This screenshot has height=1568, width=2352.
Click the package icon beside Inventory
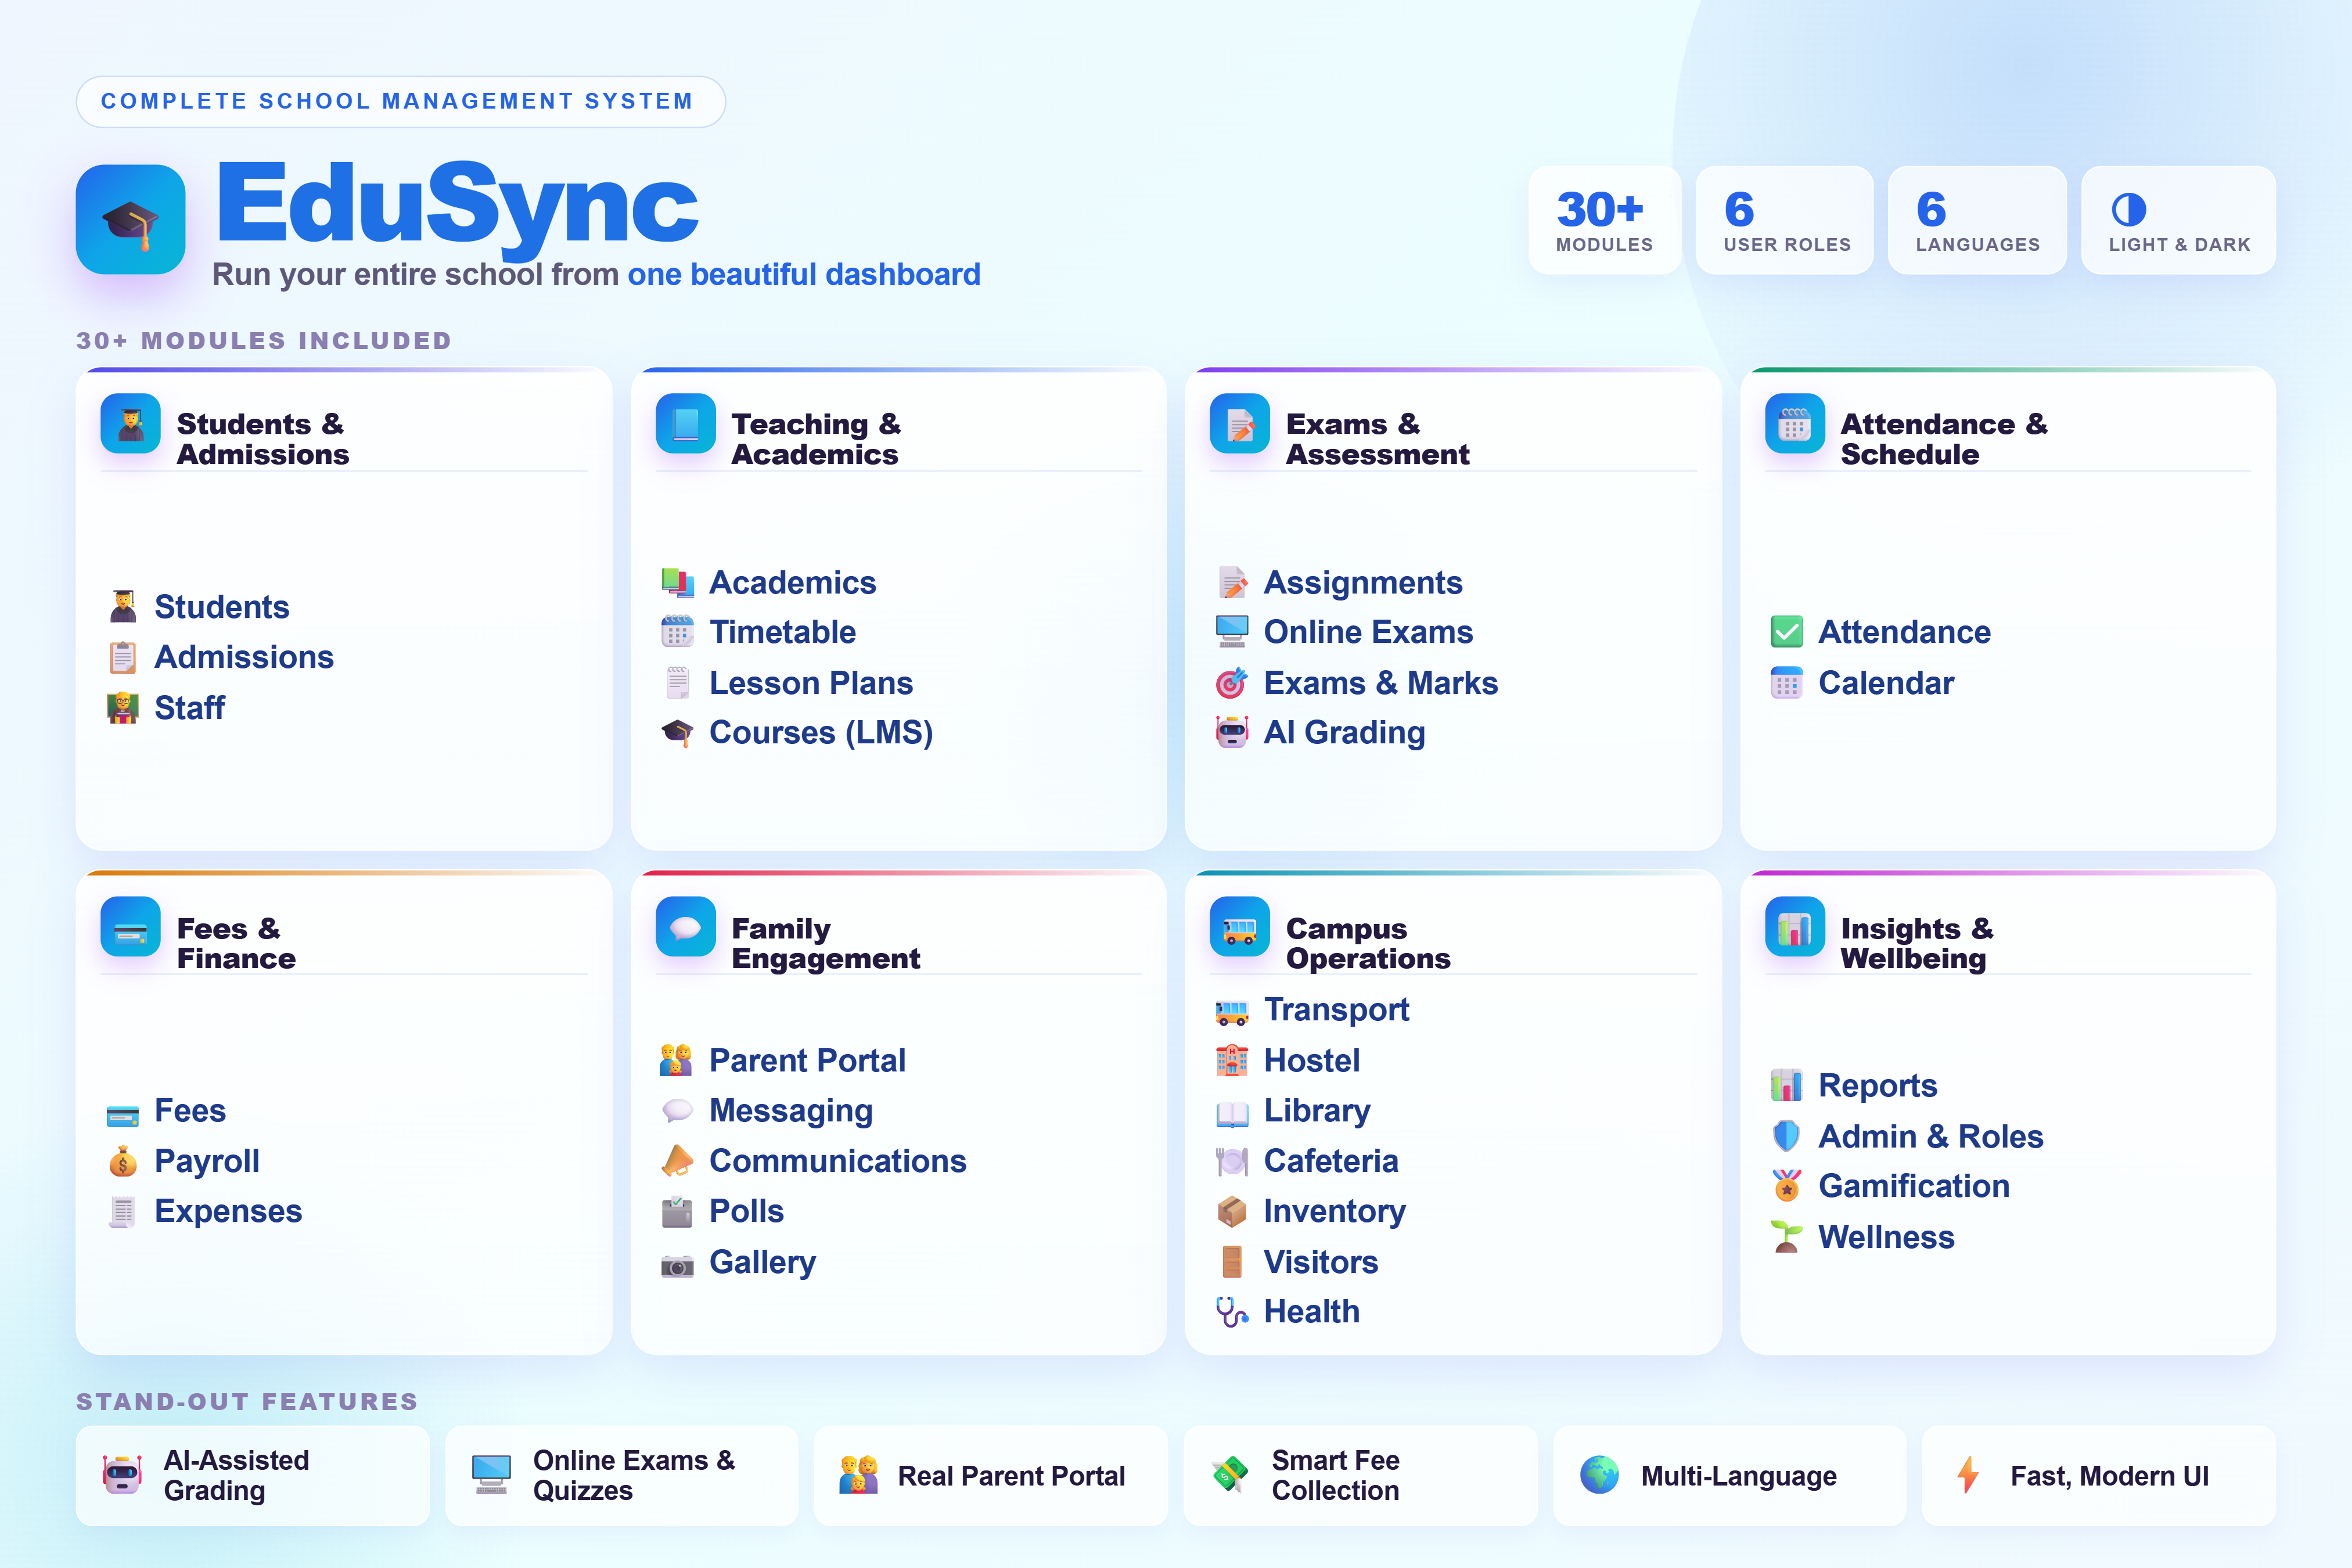click(1232, 1211)
